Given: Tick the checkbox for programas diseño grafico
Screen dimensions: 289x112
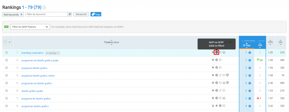Looking at the screenshot, I should coord(7,106).
